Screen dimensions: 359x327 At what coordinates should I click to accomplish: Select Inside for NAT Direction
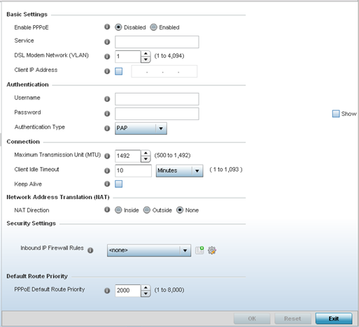point(118,210)
